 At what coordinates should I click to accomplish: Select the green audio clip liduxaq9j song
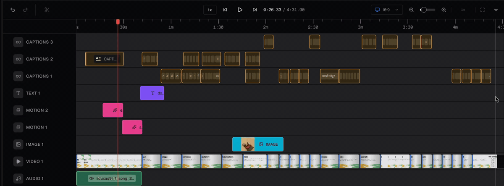point(109,178)
